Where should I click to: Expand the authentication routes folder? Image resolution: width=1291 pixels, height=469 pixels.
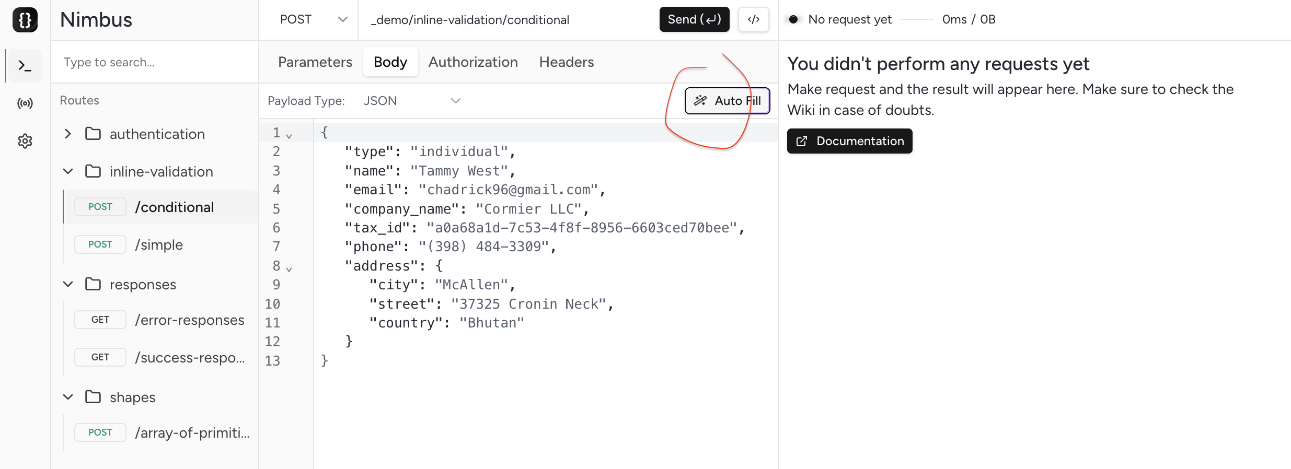(68, 134)
